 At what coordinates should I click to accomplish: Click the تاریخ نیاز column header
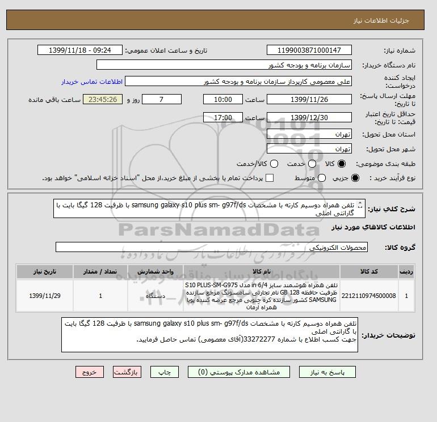coord(45,271)
